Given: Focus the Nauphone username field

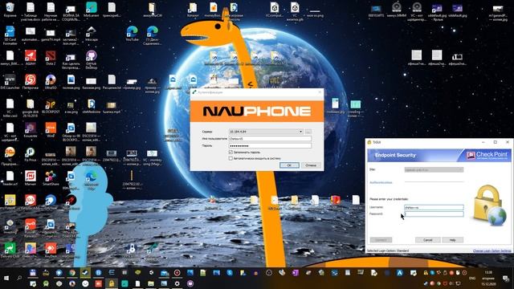Looking at the screenshot, I should pyautogui.click(x=270, y=139).
